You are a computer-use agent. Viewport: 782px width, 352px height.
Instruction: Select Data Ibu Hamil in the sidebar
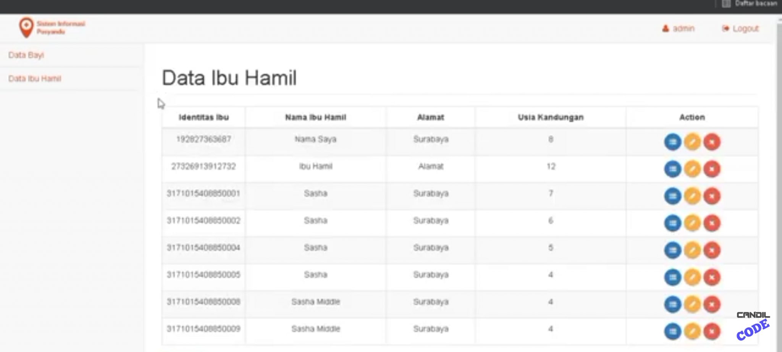click(35, 78)
